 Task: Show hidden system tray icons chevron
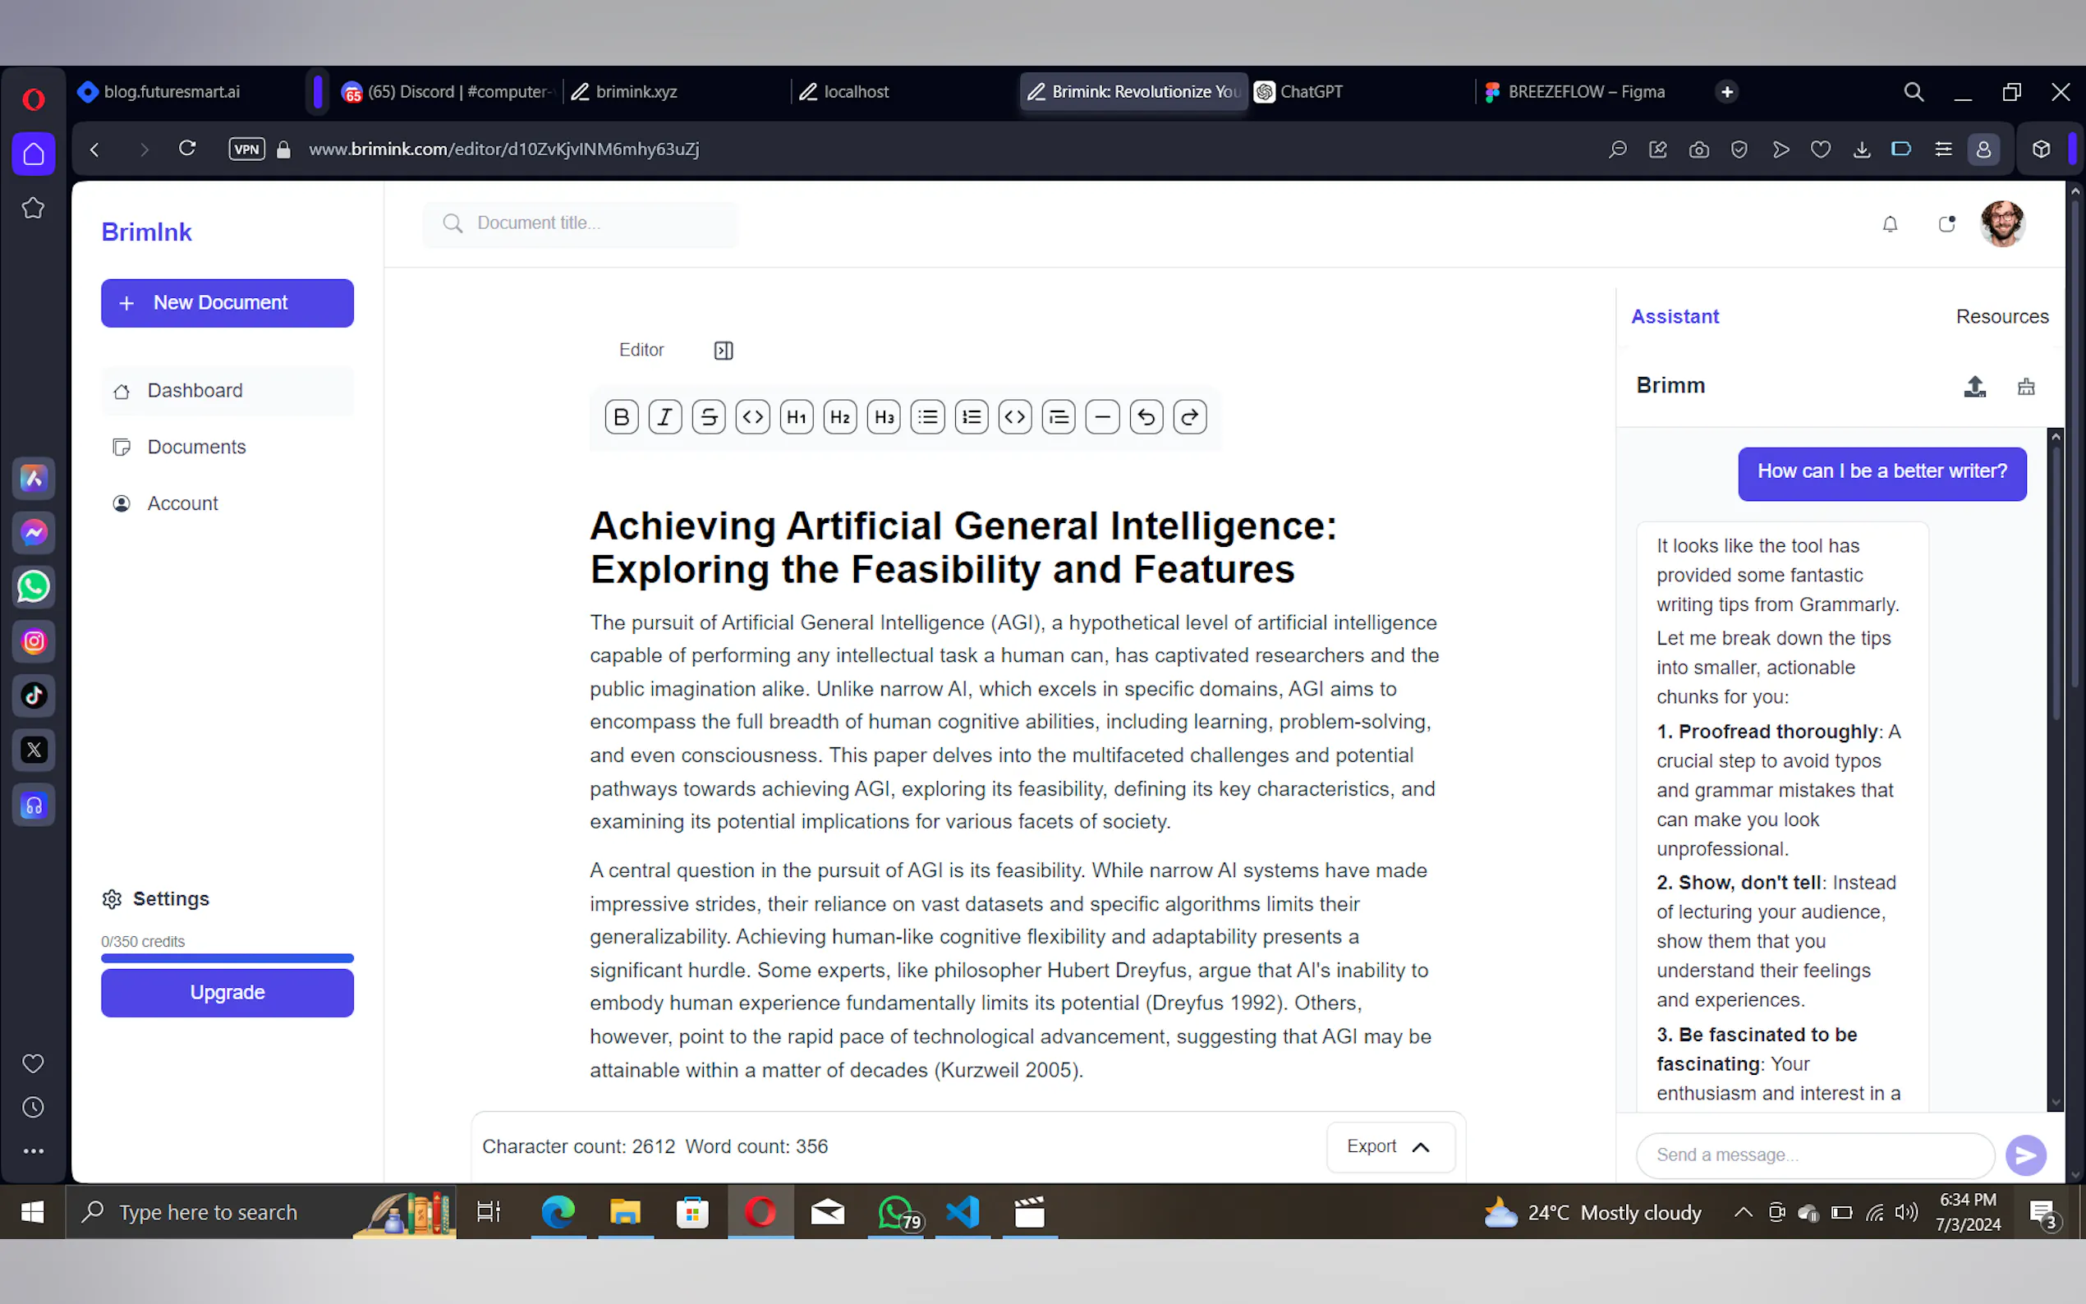(x=1743, y=1213)
